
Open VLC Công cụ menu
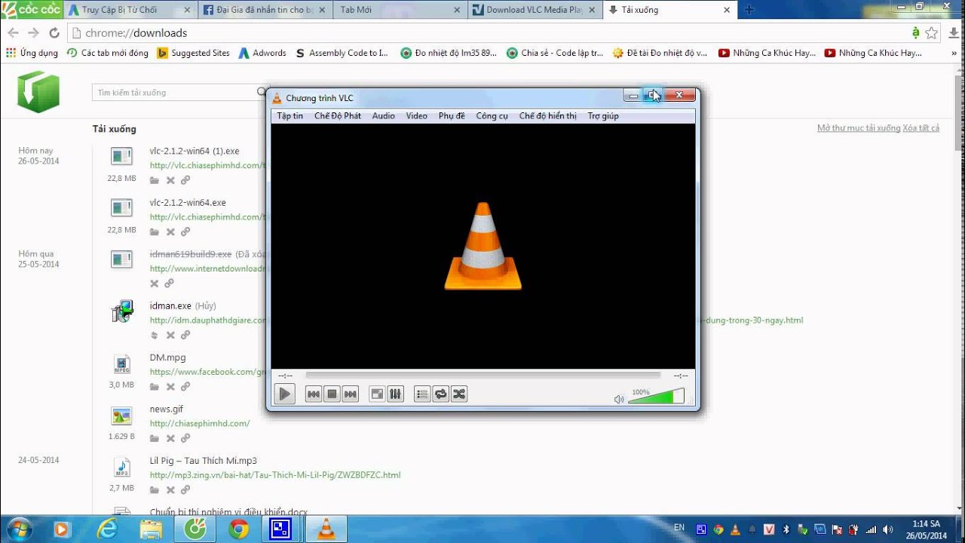coord(492,116)
